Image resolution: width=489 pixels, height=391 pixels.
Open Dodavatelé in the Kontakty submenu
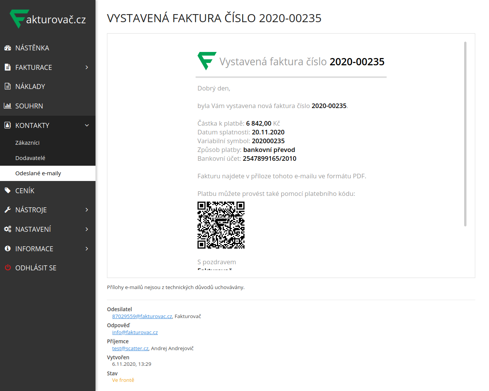pyautogui.click(x=30, y=158)
